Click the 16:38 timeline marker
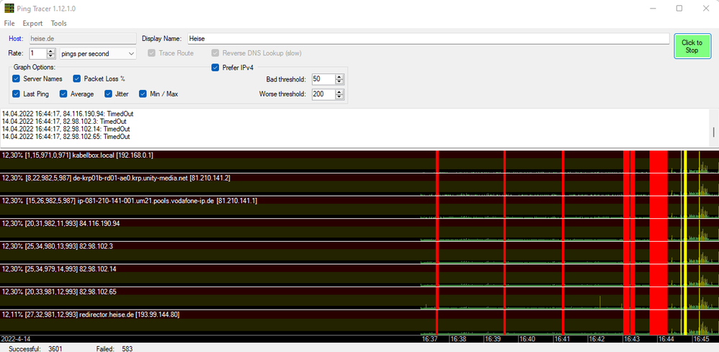 (458, 339)
